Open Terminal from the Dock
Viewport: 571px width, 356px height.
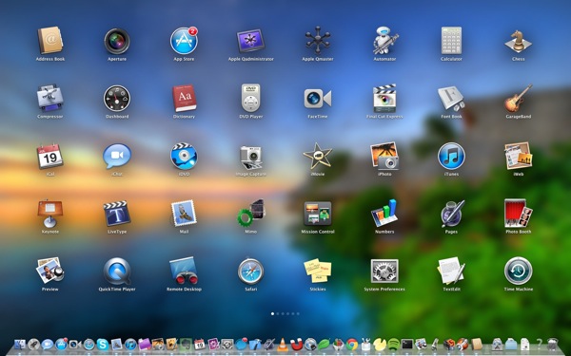click(x=407, y=345)
